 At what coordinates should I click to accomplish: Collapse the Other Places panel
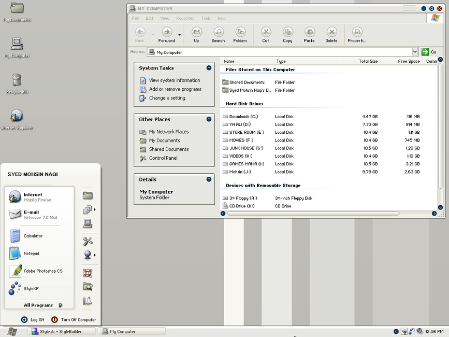[x=209, y=119]
